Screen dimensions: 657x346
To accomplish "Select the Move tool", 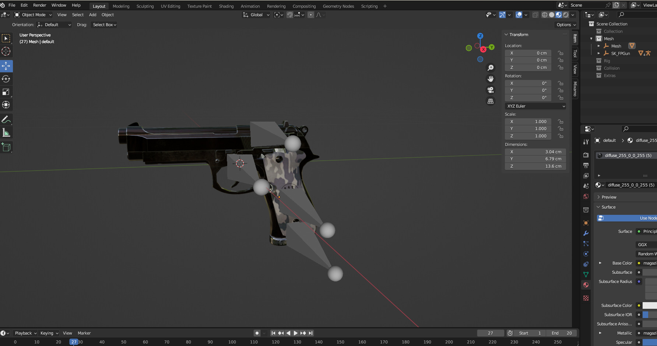I will (x=6, y=66).
